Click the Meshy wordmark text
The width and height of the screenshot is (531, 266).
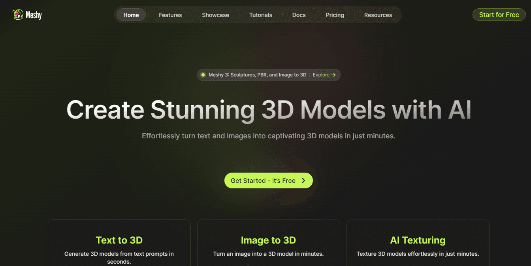(x=34, y=15)
